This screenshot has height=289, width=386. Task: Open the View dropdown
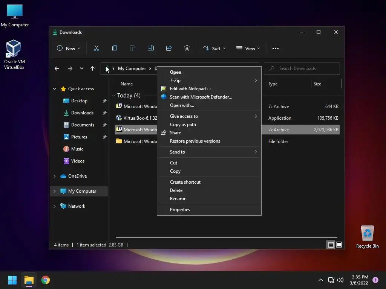248,49
